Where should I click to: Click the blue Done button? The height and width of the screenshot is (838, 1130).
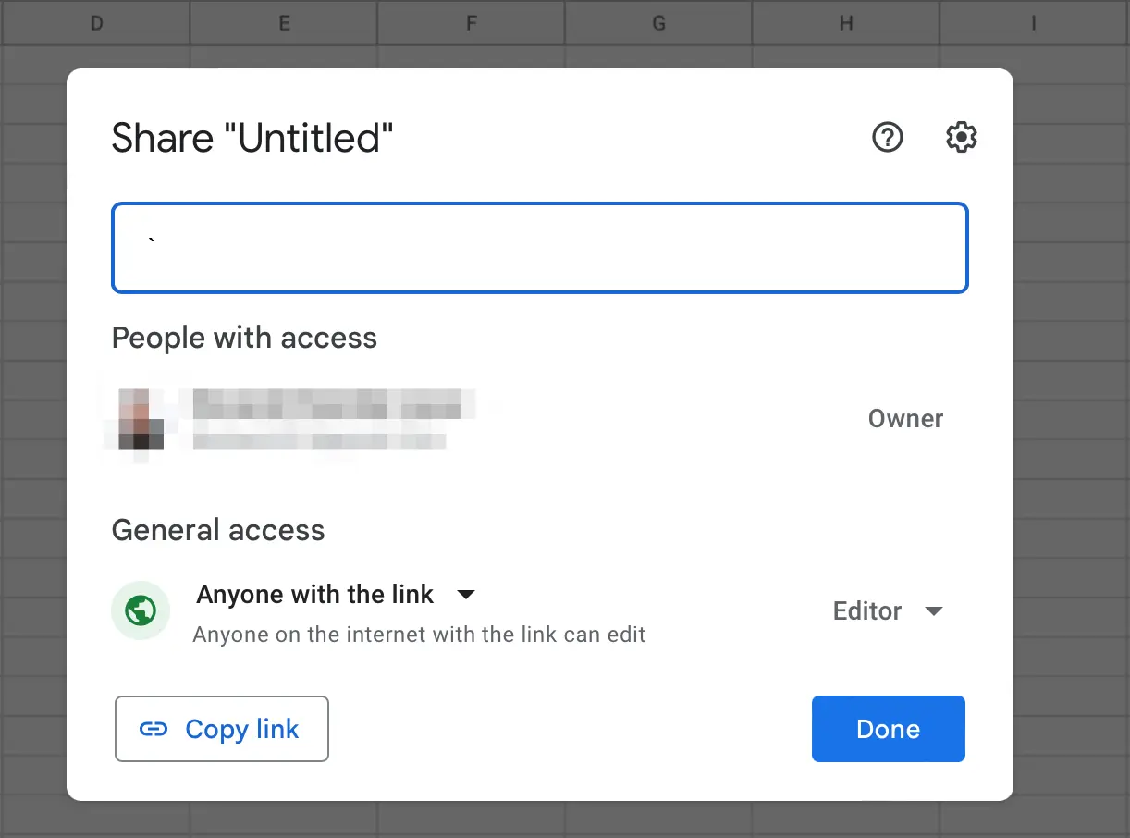889,729
